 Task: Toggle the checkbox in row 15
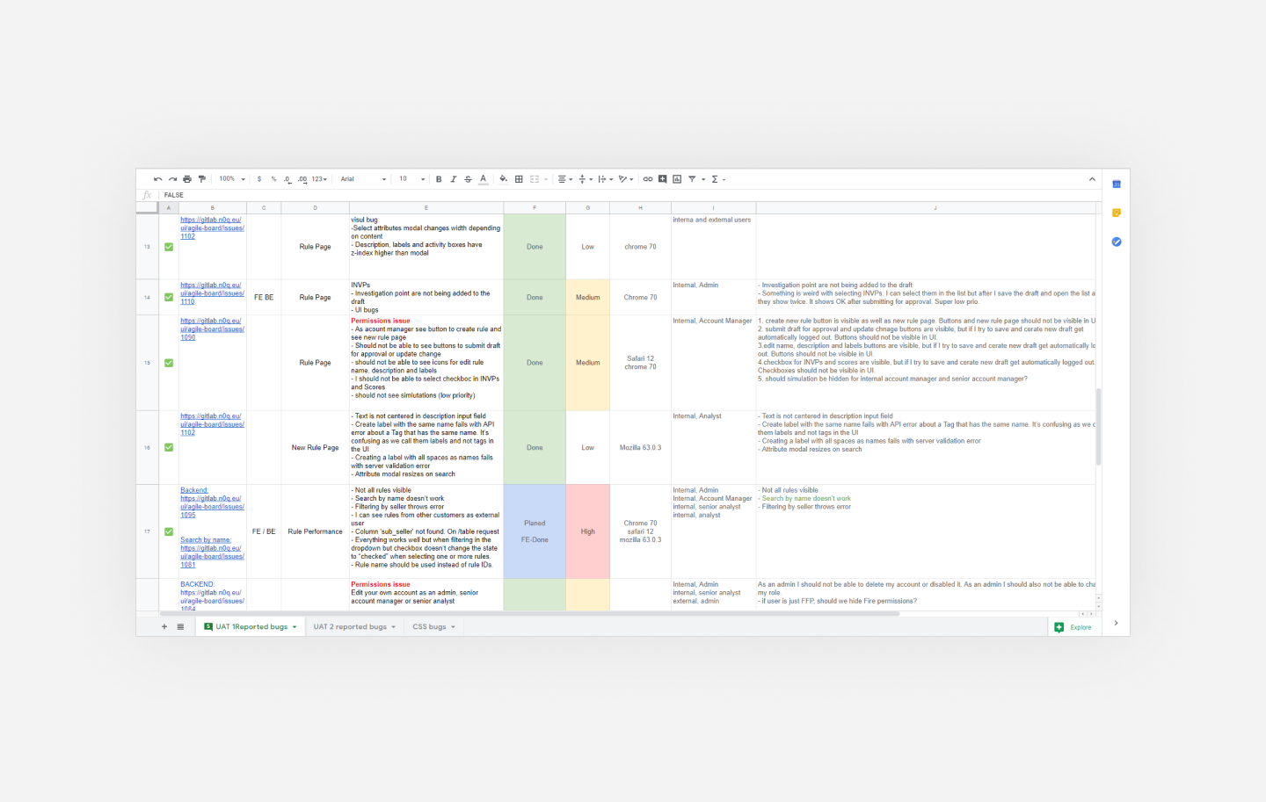pyautogui.click(x=169, y=363)
